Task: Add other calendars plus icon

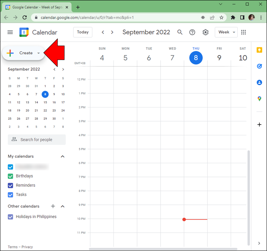Action: 53,206
